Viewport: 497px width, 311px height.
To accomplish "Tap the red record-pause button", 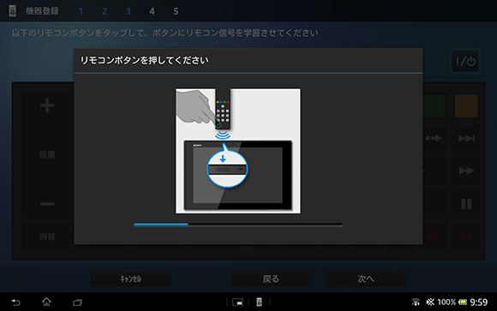I will (x=466, y=236).
